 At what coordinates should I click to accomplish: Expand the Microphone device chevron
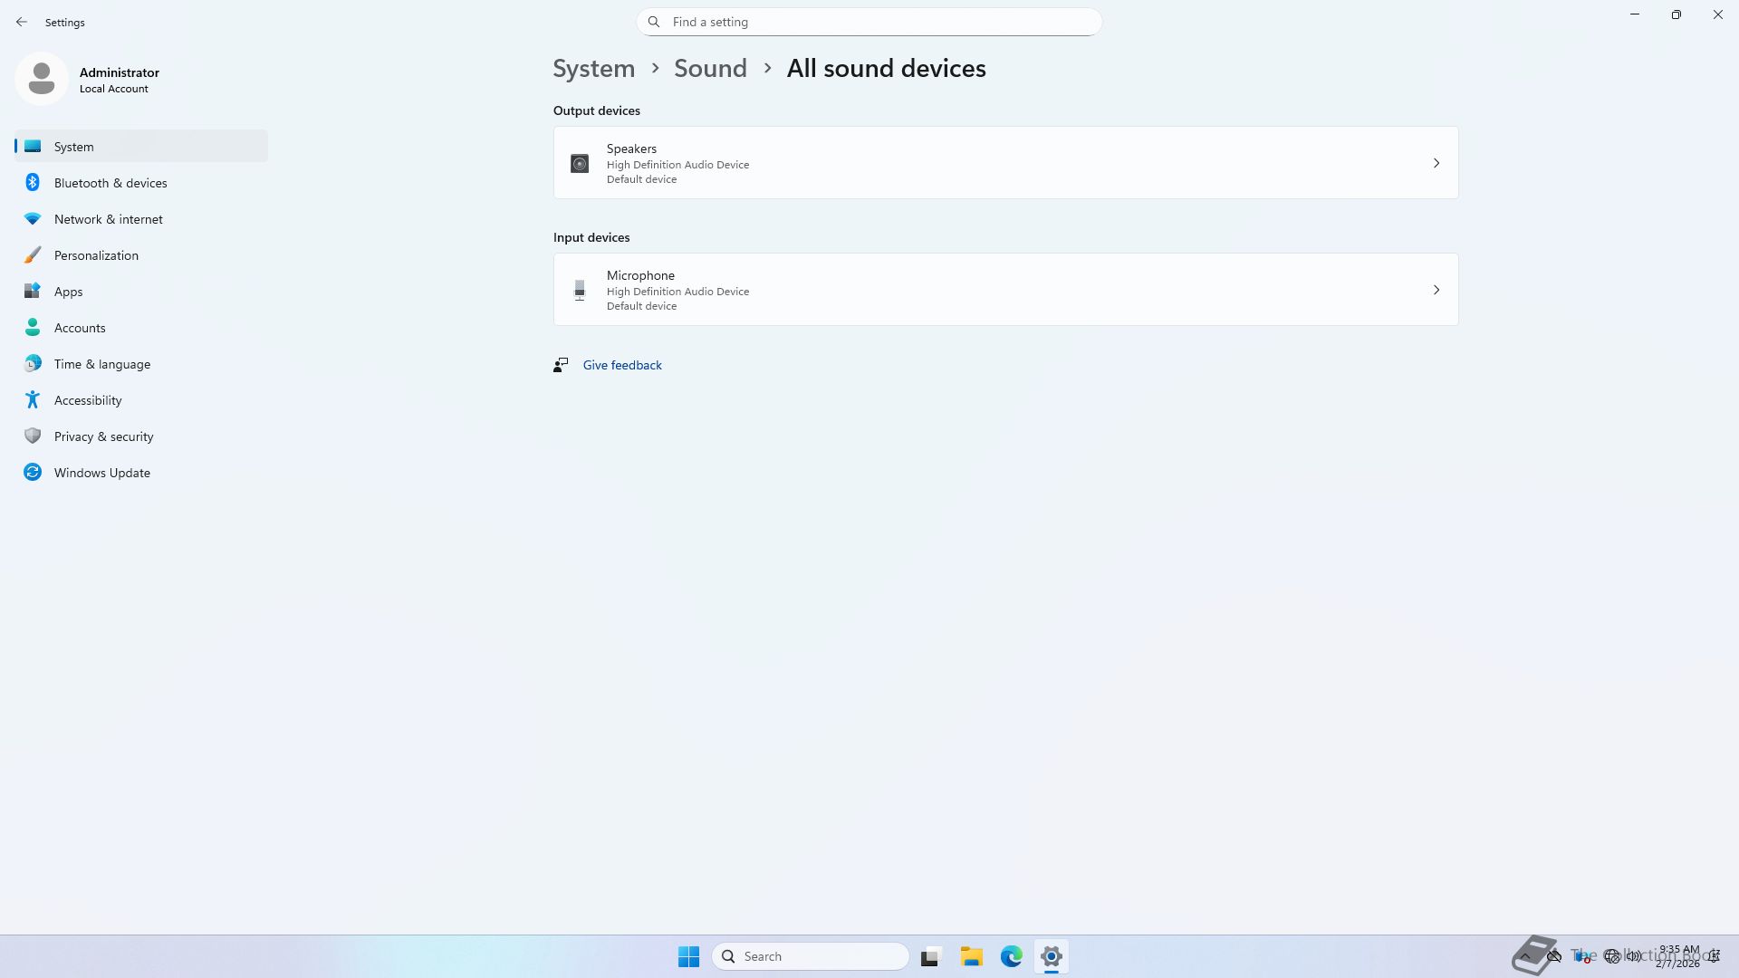click(1436, 290)
